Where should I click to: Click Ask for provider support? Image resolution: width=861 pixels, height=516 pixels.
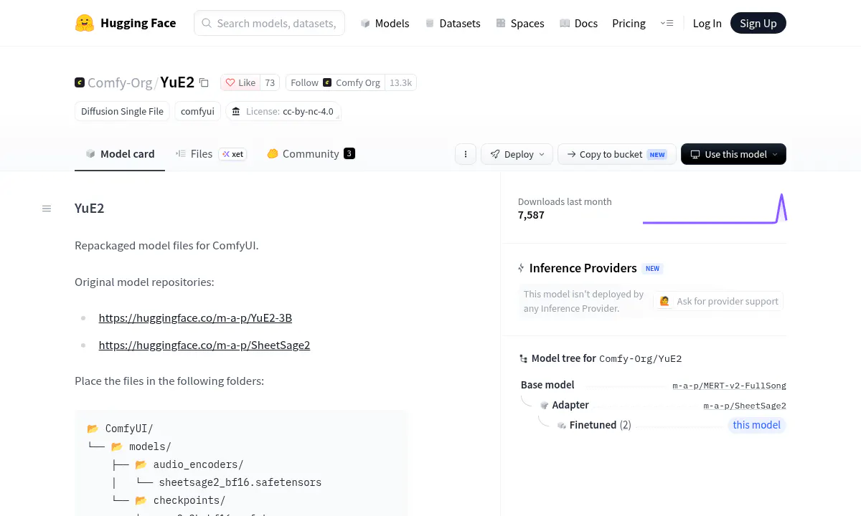pos(718,301)
